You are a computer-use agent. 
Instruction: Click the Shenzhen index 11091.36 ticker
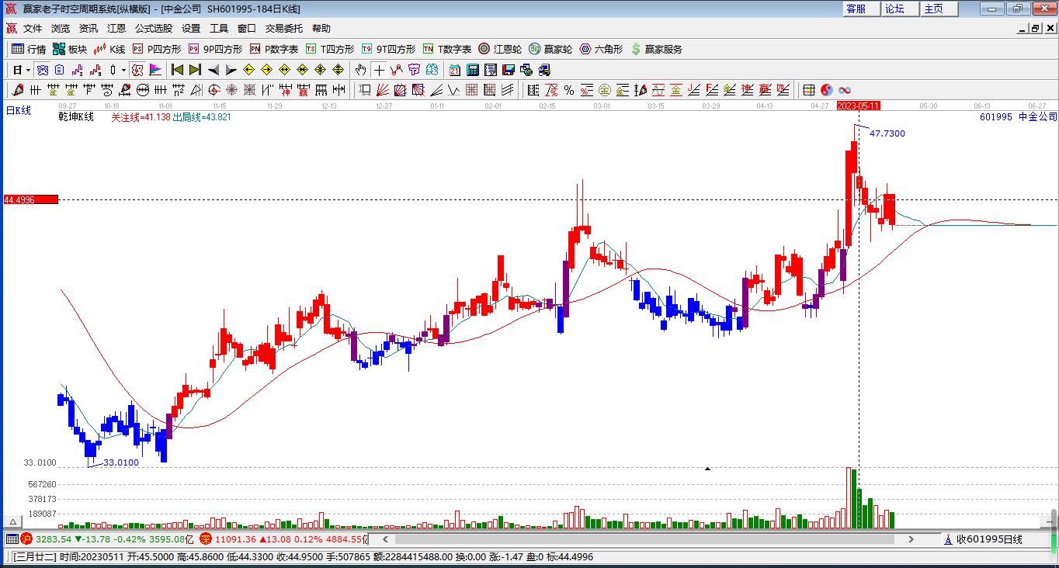pyautogui.click(x=283, y=539)
